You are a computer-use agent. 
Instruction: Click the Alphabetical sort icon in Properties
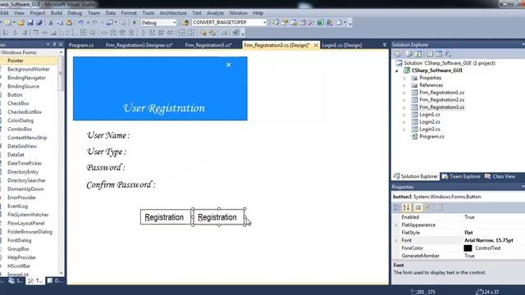[x=407, y=207]
